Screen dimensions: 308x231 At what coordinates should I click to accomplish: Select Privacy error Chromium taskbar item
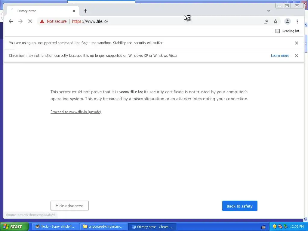152,227
